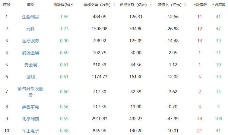The width and height of the screenshot is (228, 135).
Task: Open the 元件 sector link
Action: coord(30,29)
